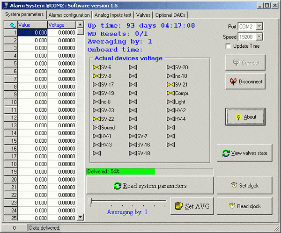This screenshot has height=233, width=281.
Task: Click the table corner arrow icon
Action: (x=12, y=25)
